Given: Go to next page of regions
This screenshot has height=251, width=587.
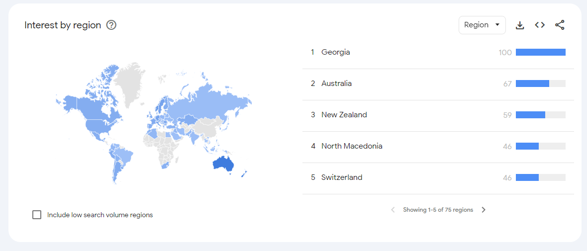Looking at the screenshot, I should pos(484,210).
